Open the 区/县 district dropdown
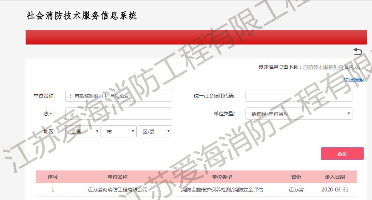The width and height of the screenshot is (372, 200). pyautogui.click(x=154, y=131)
